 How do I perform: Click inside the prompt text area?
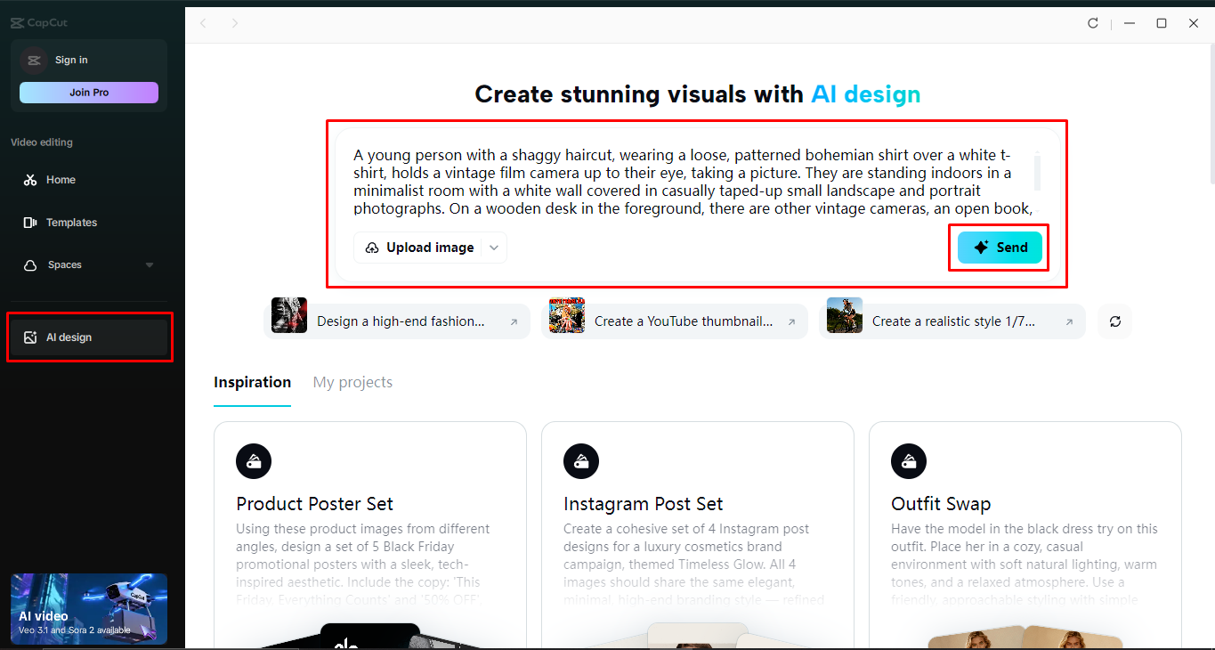[694, 178]
